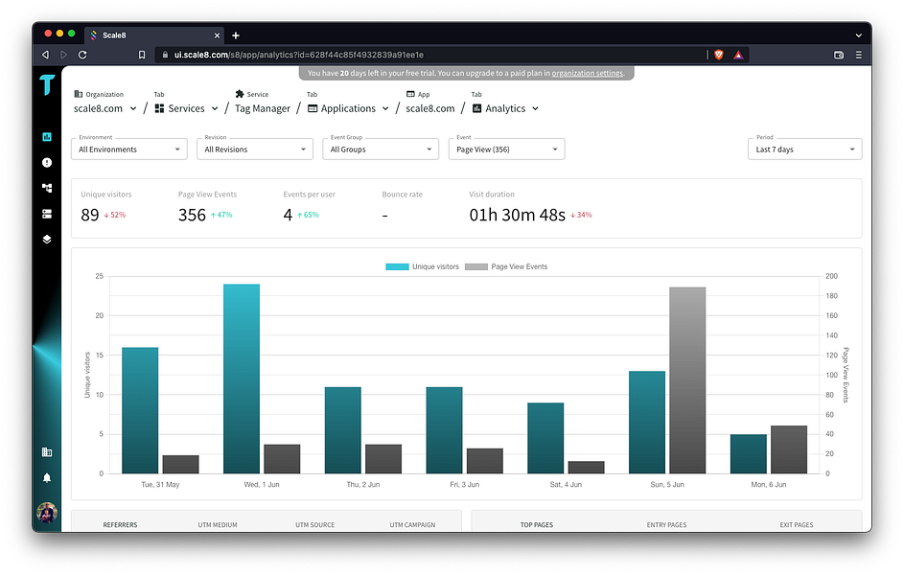Expand the scale8.com organization chevron
Image resolution: width=904 pixels, height=575 pixels.
click(x=133, y=108)
